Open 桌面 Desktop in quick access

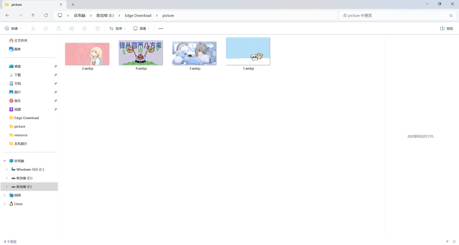coord(15,66)
